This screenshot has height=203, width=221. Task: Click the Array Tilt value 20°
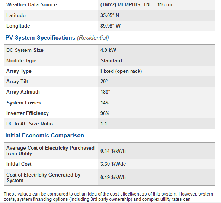pos(104,82)
